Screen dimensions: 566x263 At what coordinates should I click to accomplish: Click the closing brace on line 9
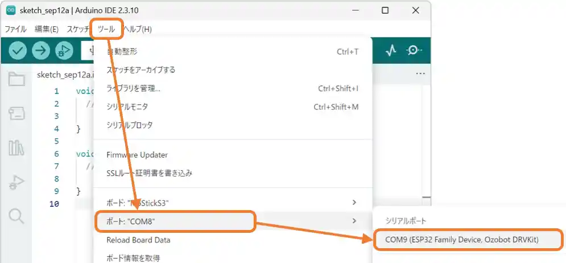[x=79, y=191]
